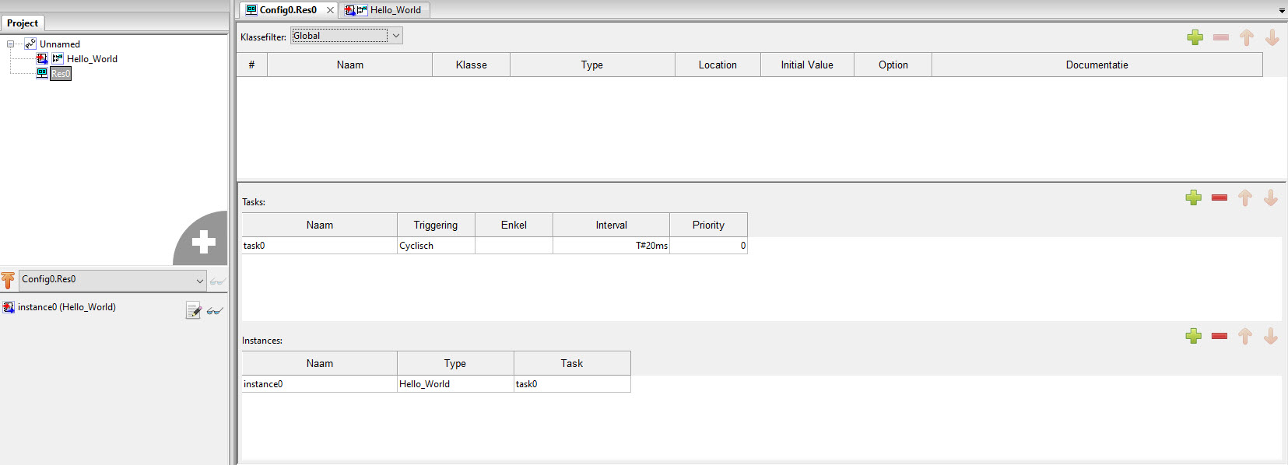Click the Documentatie column header

(x=1097, y=65)
